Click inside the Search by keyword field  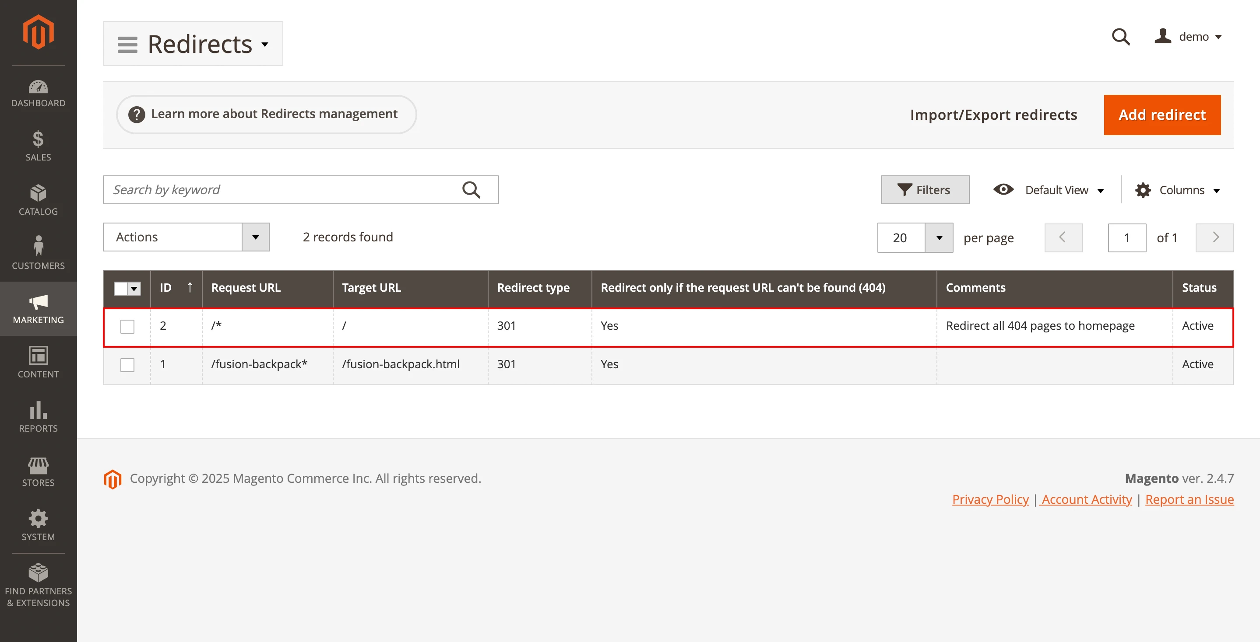click(x=284, y=189)
